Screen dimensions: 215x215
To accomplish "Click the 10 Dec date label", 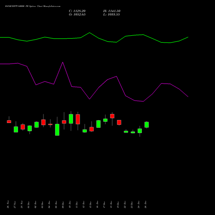I will pos(70,204).
